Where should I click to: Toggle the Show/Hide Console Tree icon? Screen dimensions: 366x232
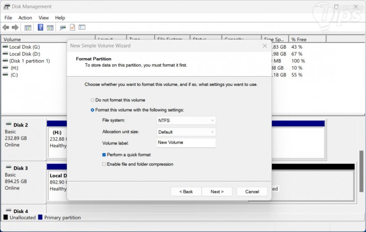(28, 28)
